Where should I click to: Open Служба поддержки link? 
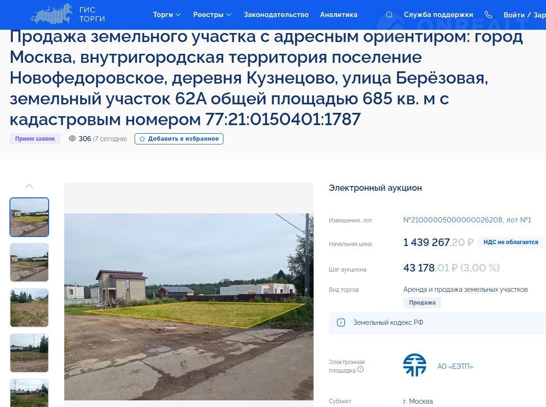click(438, 15)
